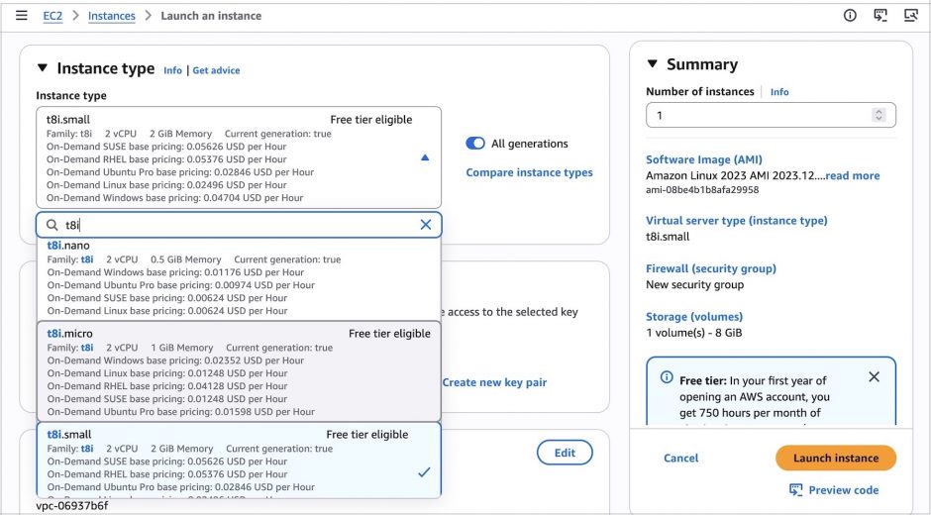
Task: Collapse the Instance type section
Action: (43, 68)
